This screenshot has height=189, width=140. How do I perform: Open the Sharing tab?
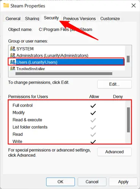tap(32, 19)
